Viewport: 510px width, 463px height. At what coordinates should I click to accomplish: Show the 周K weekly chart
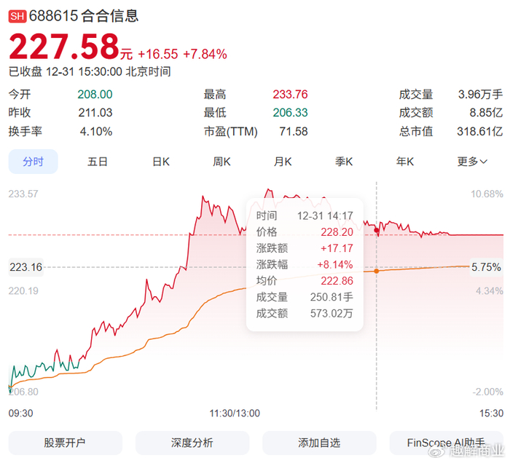221,162
